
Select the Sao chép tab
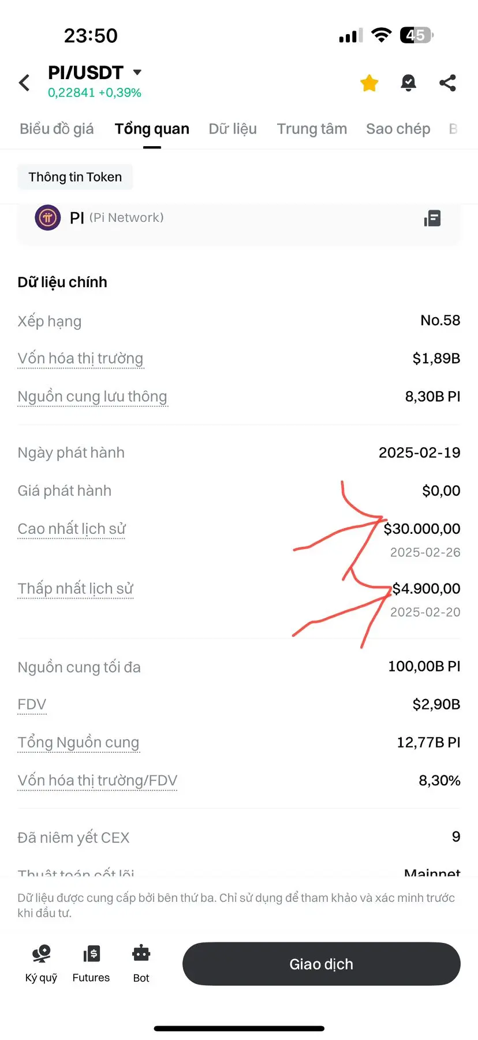pyautogui.click(x=398, y=129)
